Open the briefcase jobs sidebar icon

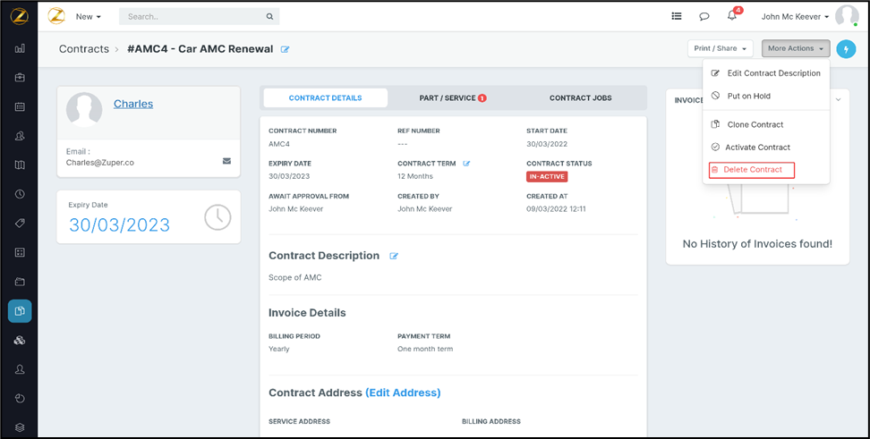(x=20, y=78)
